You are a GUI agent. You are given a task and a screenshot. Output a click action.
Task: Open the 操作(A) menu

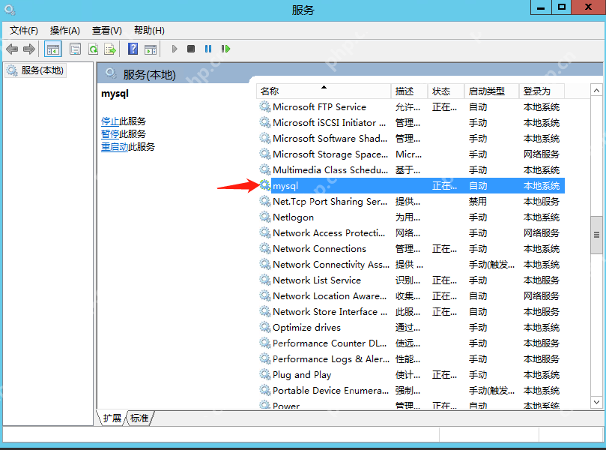pyautogui.click(x=65, y=30)
